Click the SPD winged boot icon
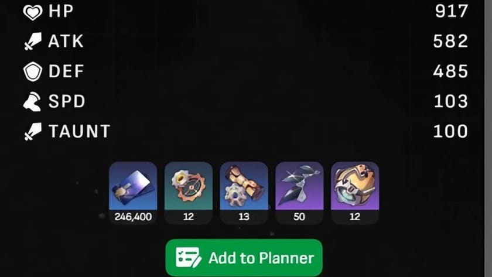The image size is (492, 277). (x=32, y=102)
